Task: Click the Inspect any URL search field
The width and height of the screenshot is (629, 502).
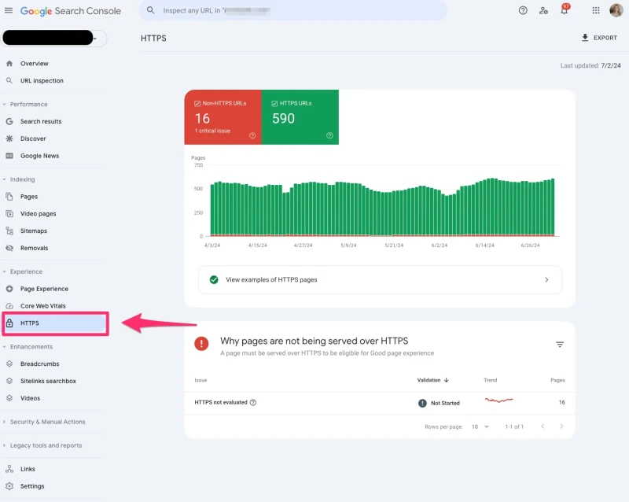Action: (293, 10)
